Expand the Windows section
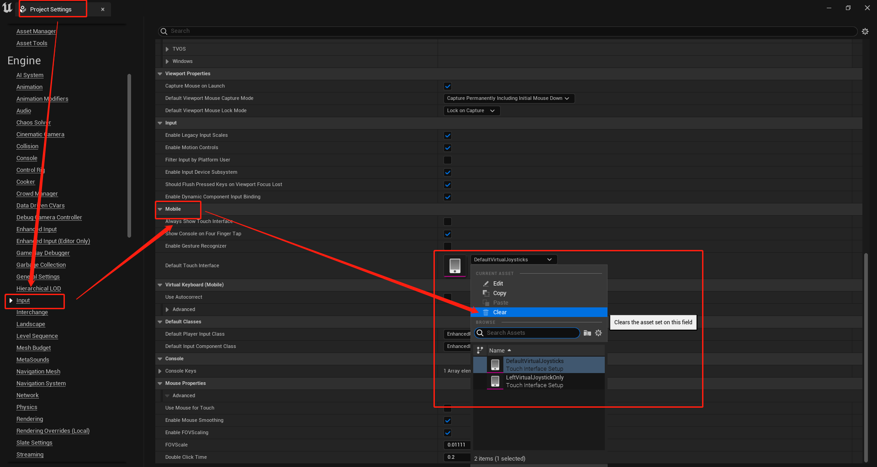Viewport: 877px width, 467px height. (167, 61)
